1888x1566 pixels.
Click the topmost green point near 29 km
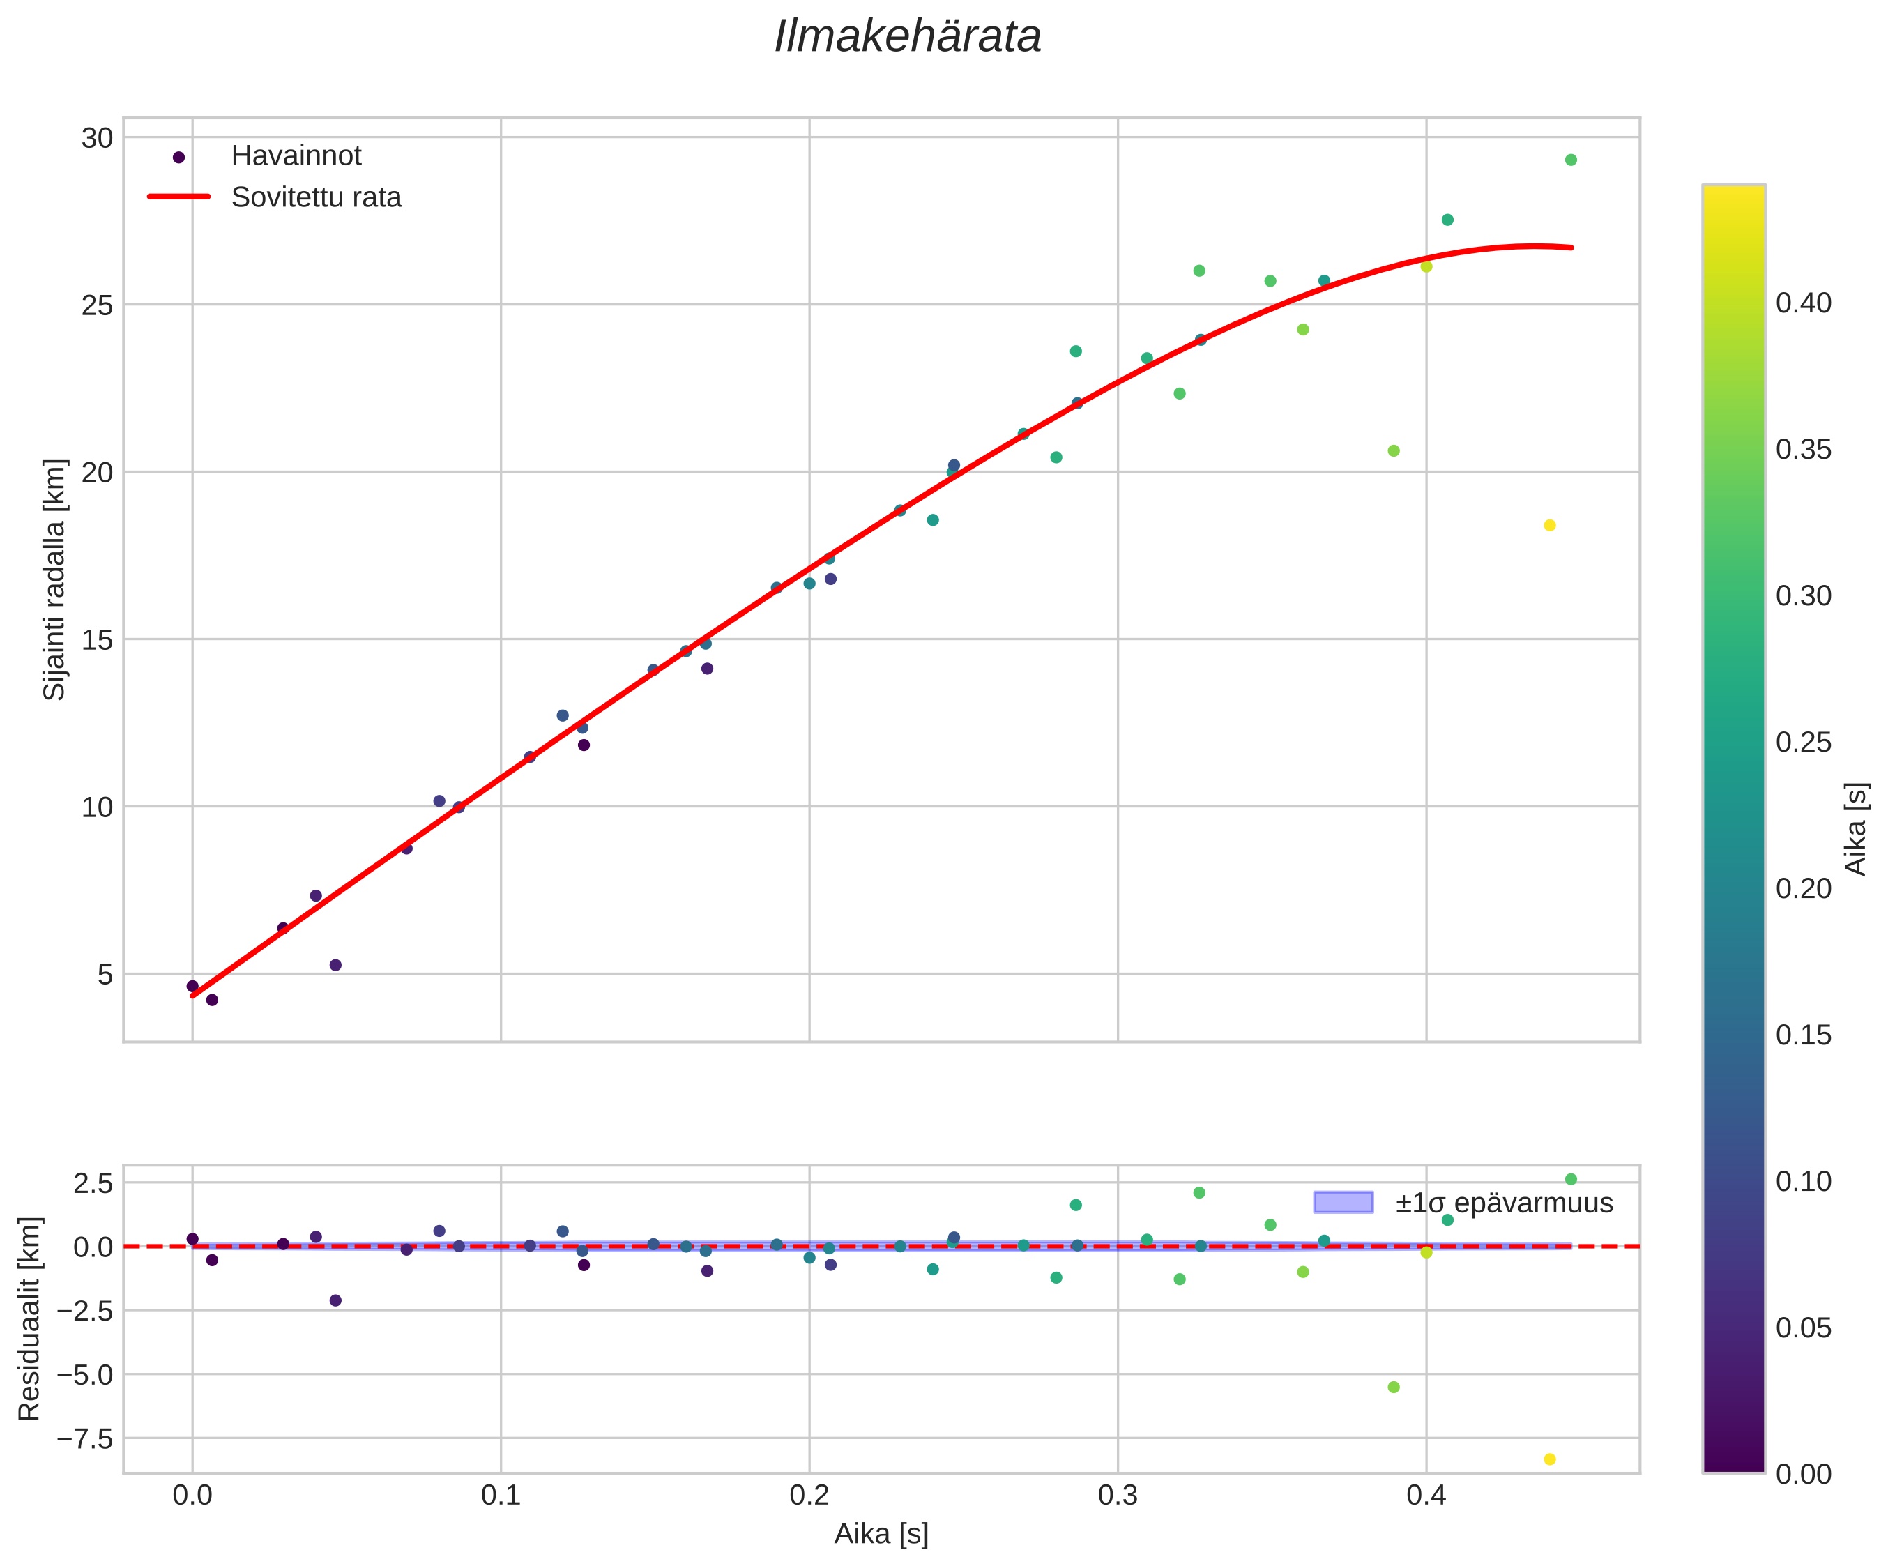[x=1571, y=160]
